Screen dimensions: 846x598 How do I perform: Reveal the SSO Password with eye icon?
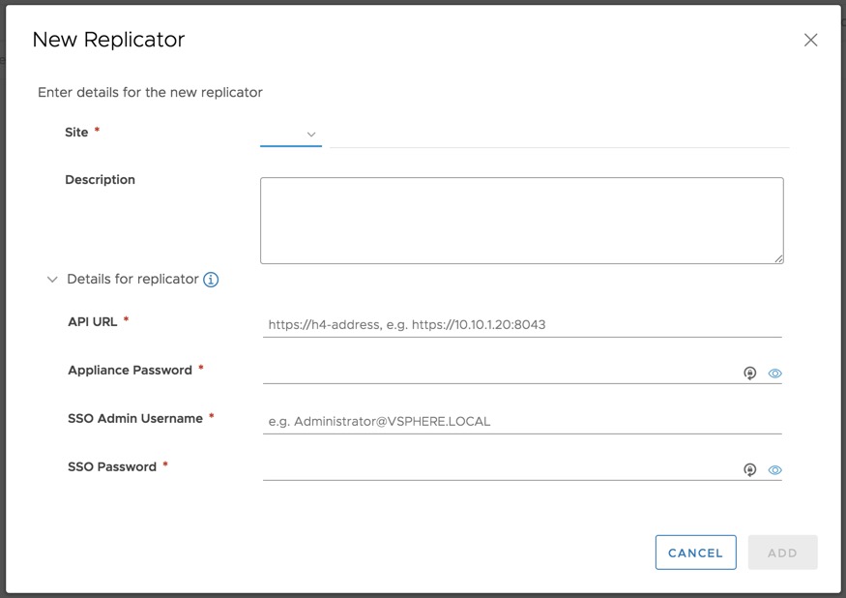click(774, 470)
